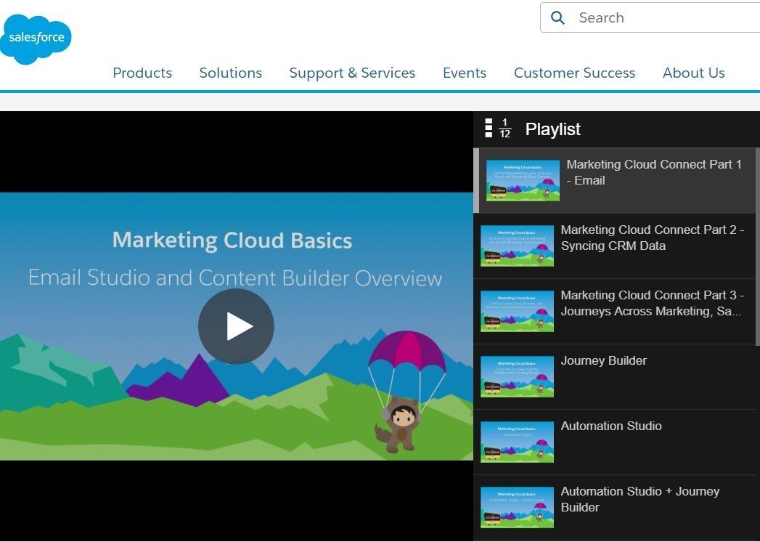760x542 pixels.
Task: Open the About Us menu
Action: click(x=694, y=73)
